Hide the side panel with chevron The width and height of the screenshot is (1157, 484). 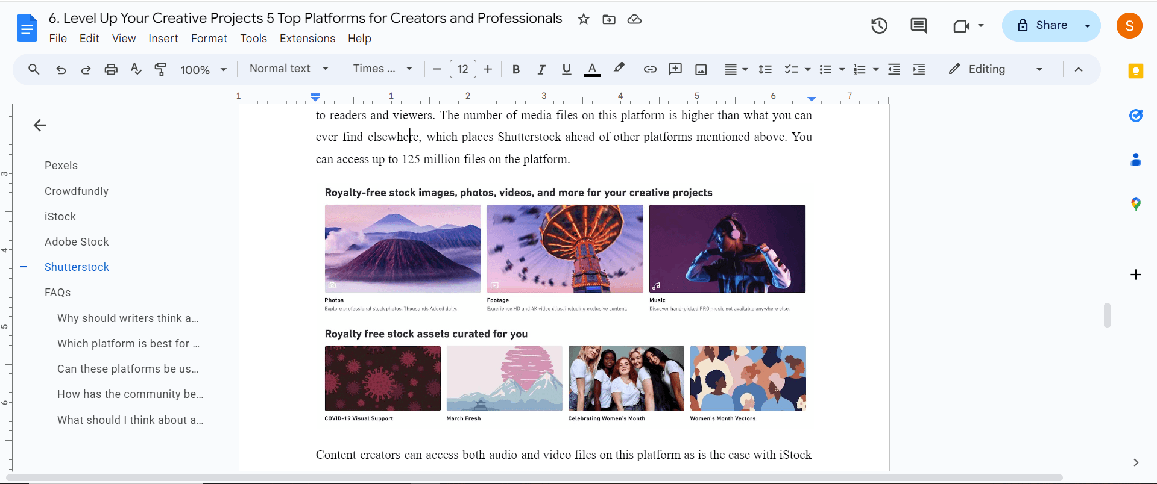tap(1136, 462)
